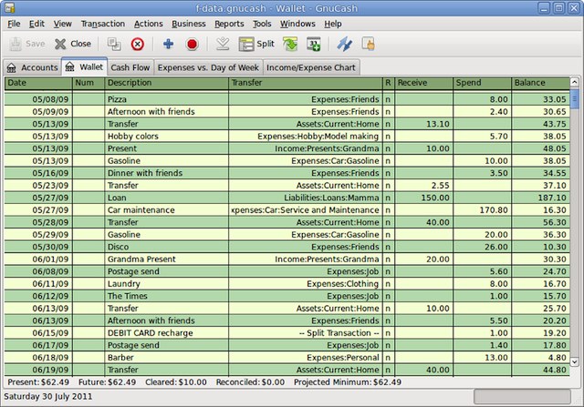
Task: Click the Spend column header
Action: (483, 83)
